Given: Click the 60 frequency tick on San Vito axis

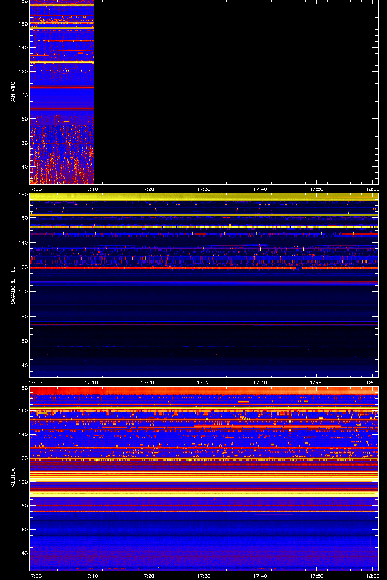Looking at the screenshot, I should pyautogui.click(x=24, y=143).
